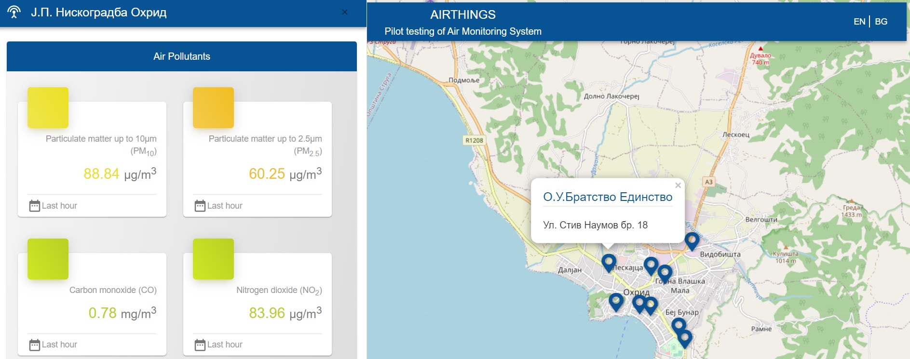This screenshot has height=359, width=910.
Task: Click the broadcast antenna icon beside station name
Action: click(x=14, y=12)
